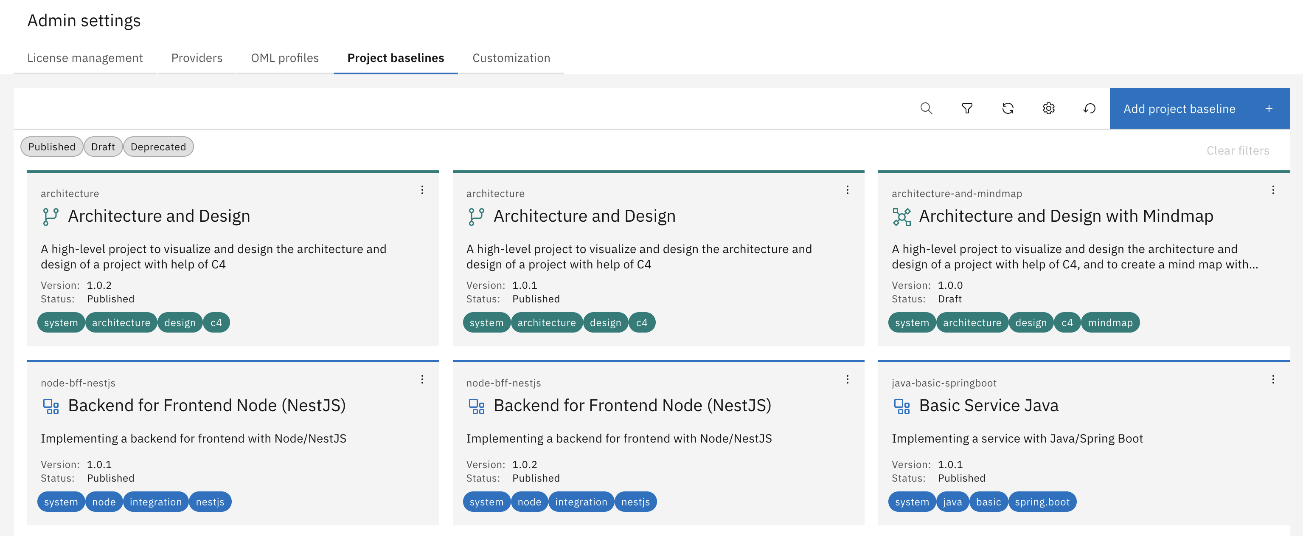Click Add project baseline button

(x=1199, y=108)
